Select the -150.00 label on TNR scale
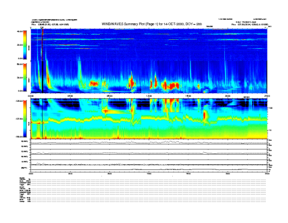Screen dimensions: 288x223 tap(19, 137)
